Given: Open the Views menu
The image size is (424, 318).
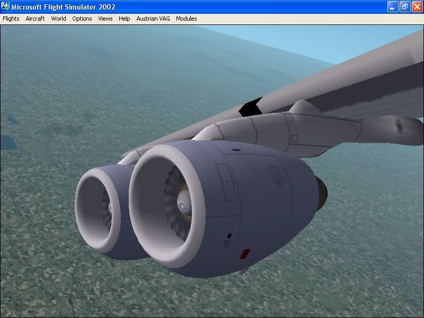Looking at the screenshot, I should (105, 19).
